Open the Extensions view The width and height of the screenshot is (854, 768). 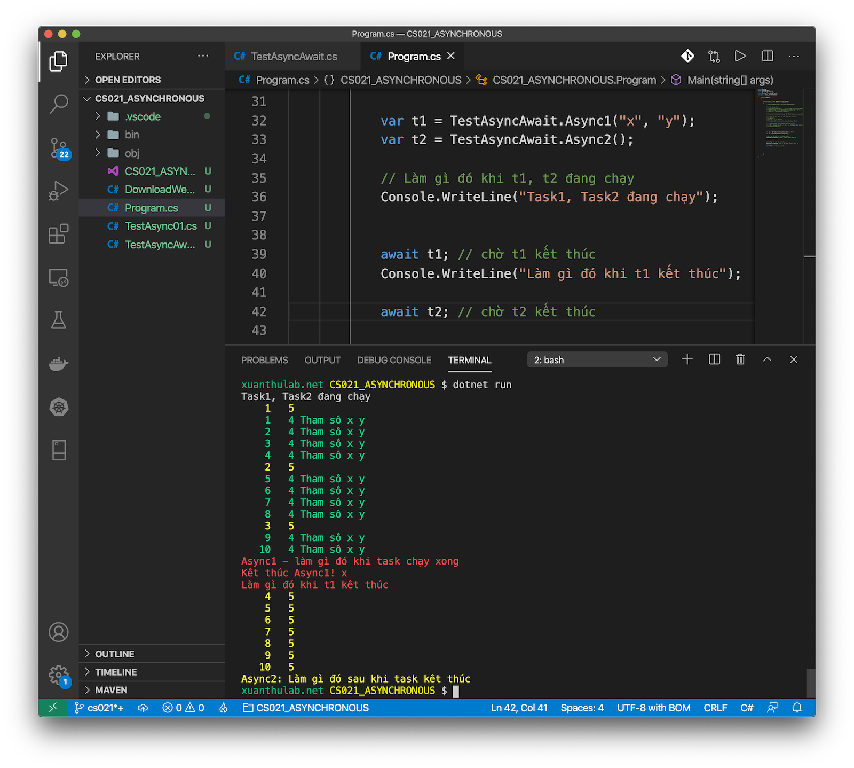point(59,234)
